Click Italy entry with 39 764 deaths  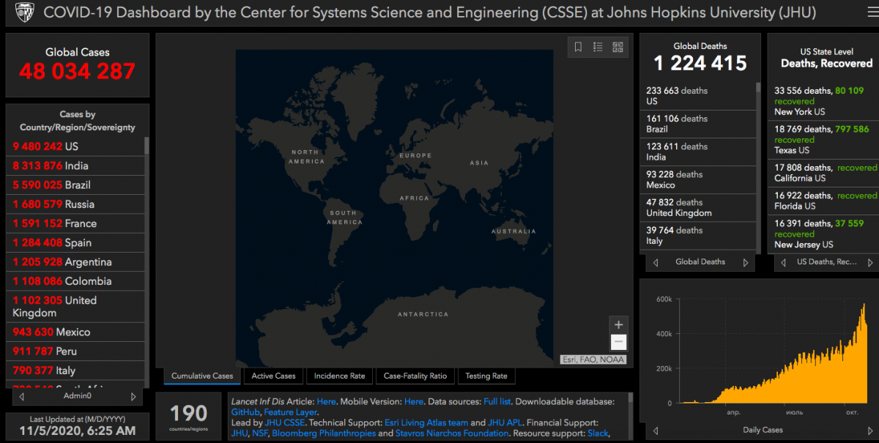[x=697, y=235]
